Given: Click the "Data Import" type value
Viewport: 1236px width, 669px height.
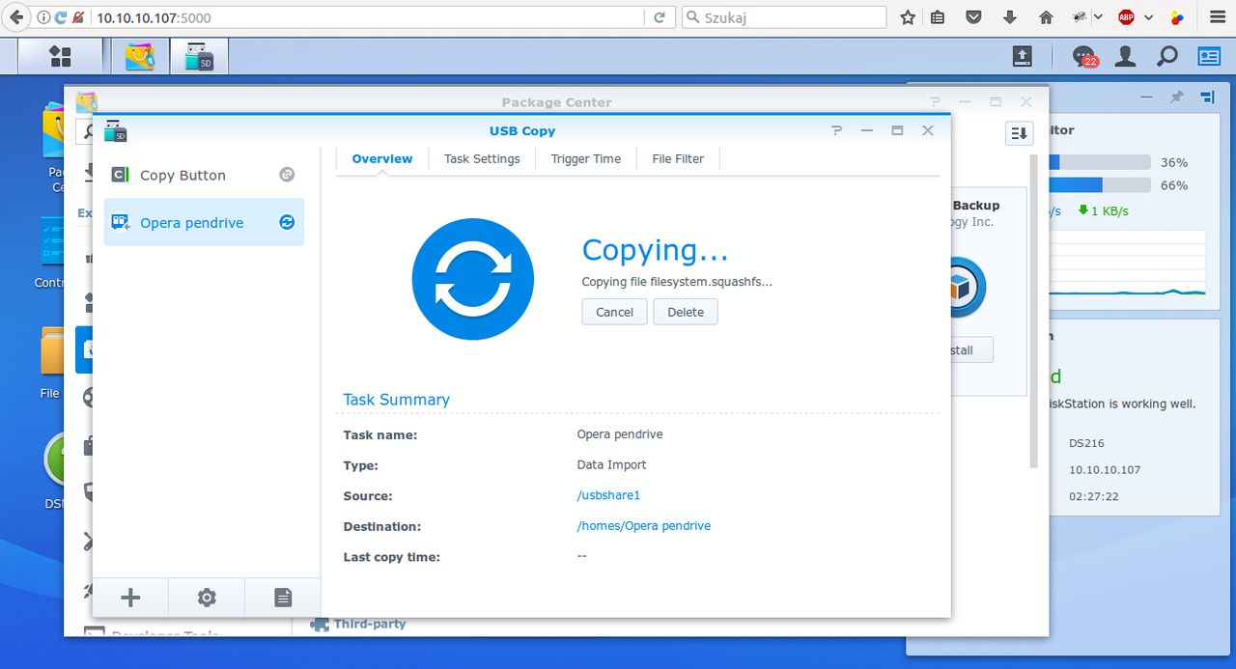Looking at the screenshot, I should (611, 464).
